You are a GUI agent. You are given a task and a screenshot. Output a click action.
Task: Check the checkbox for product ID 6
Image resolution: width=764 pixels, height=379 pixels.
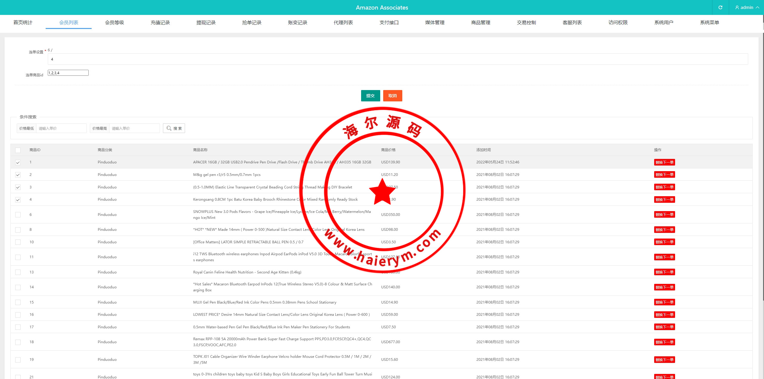click(18, 215)
